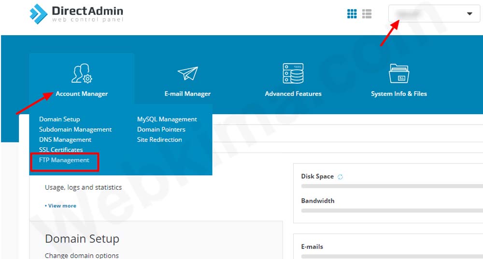Open SSL Certificates
Viewport: 483px width, 259px height.
tap(61, 150)
